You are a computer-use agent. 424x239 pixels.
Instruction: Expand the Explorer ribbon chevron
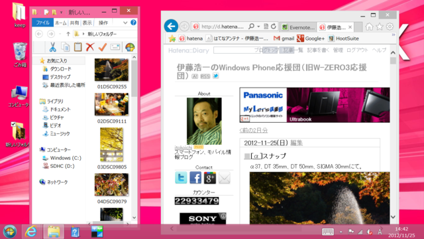(x=125, y=23)
